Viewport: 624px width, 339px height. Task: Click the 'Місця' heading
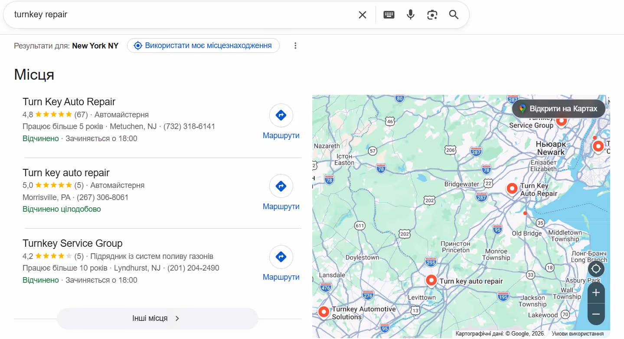[x=34, y=74]
